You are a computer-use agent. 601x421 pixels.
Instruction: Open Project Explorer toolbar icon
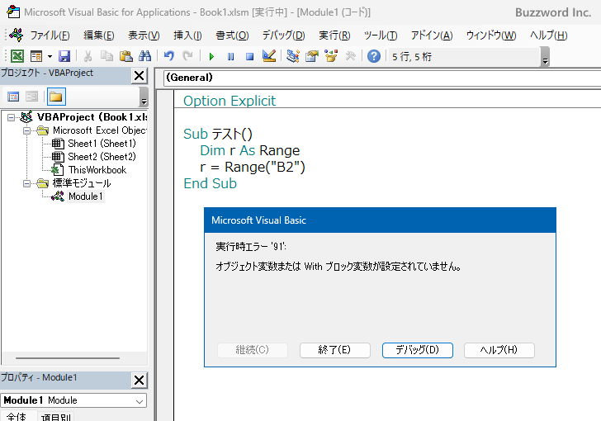click(293, 56)
